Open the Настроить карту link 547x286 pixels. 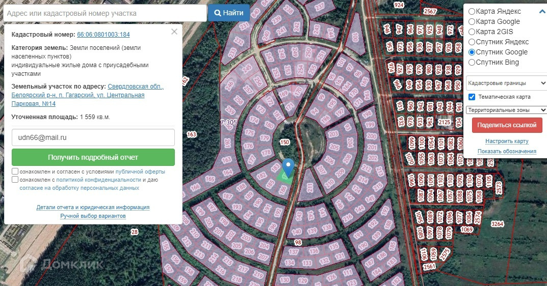point(507,141)
